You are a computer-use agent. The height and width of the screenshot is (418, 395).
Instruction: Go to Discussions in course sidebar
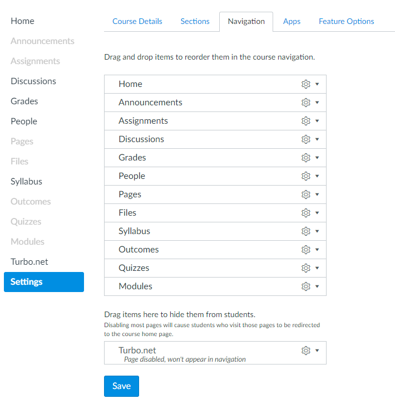[33, 81]
